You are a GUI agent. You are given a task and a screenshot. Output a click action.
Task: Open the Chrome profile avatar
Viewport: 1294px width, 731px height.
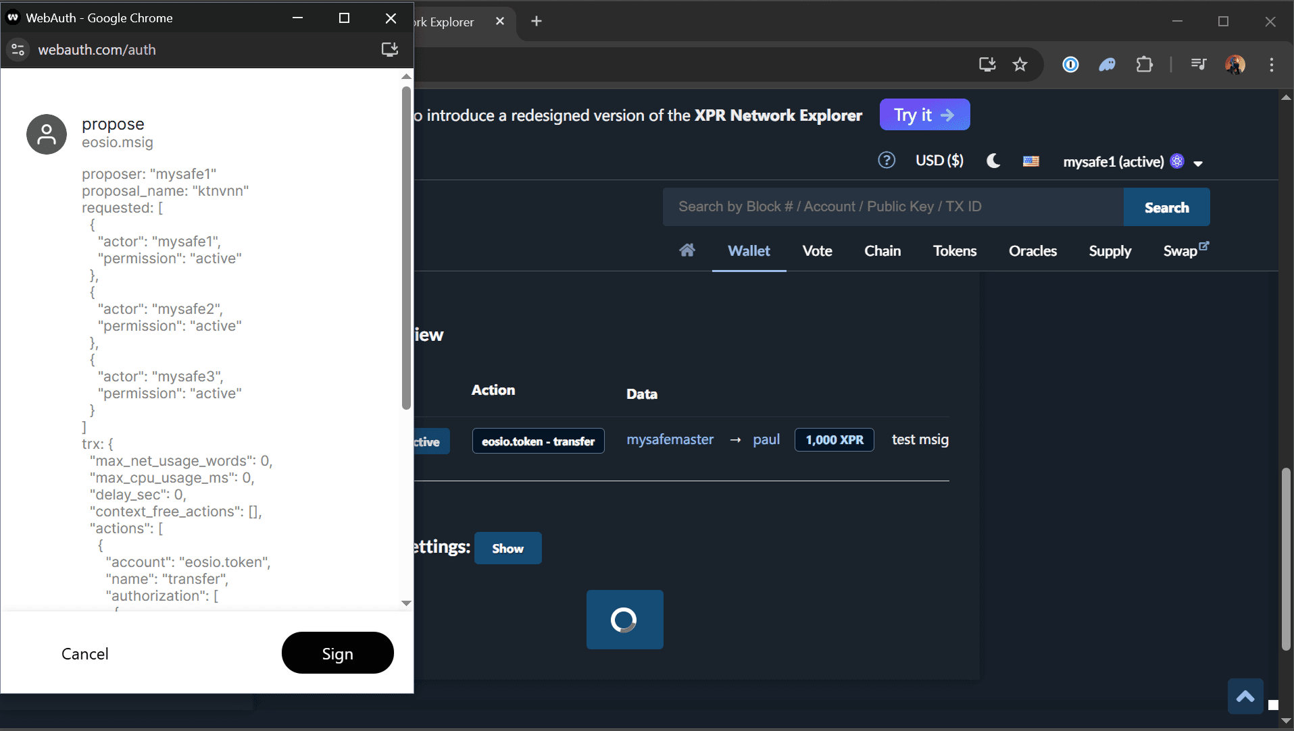pos(1235,65)
